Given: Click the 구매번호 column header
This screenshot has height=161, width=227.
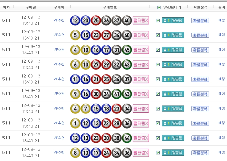Looking at the screenshot, I should (110, 7).
